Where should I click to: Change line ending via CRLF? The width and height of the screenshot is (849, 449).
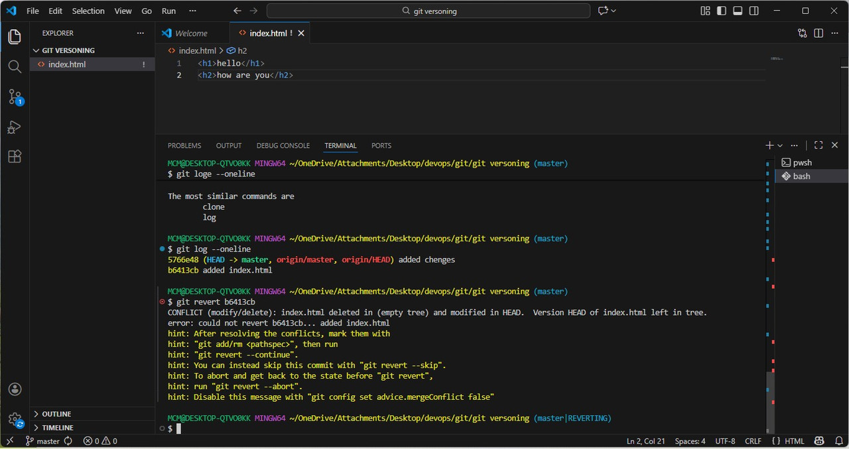[x=753, y=441]
